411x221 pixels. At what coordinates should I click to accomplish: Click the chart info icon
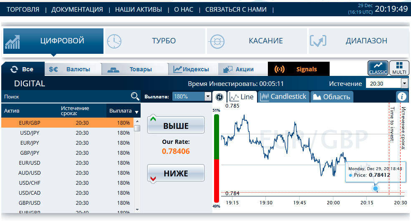coord(402,97)
